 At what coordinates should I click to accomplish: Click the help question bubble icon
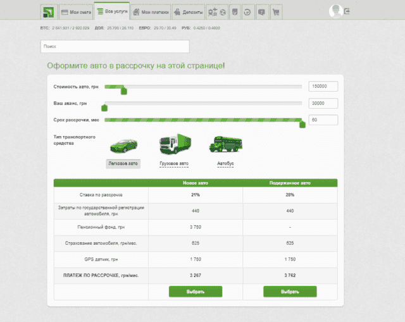click(x=261, y=12)
